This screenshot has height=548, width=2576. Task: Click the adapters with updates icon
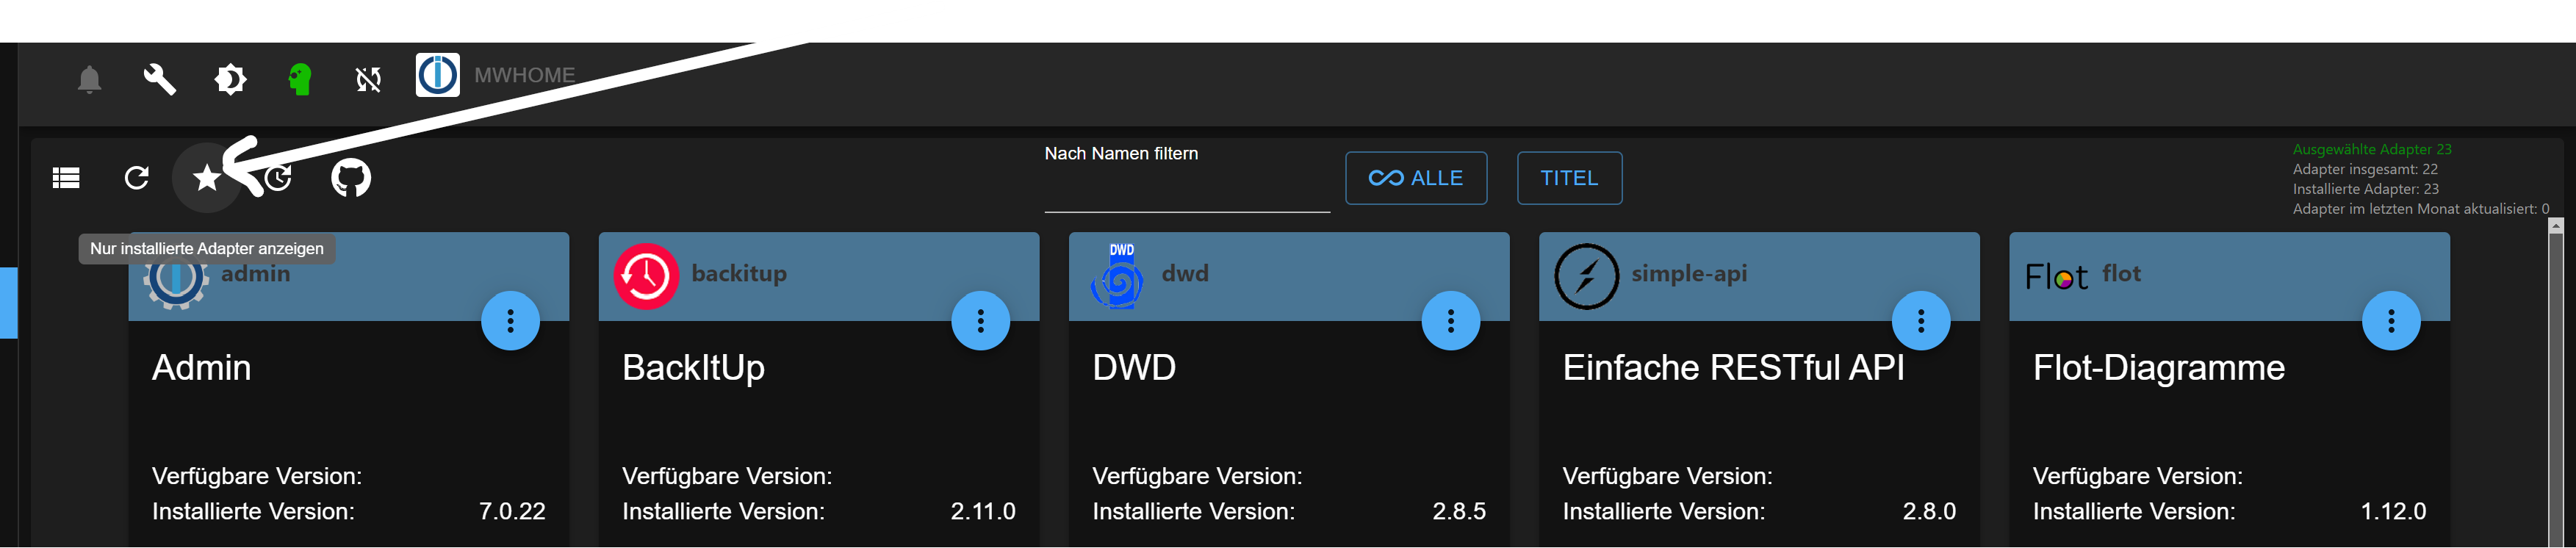279,178
